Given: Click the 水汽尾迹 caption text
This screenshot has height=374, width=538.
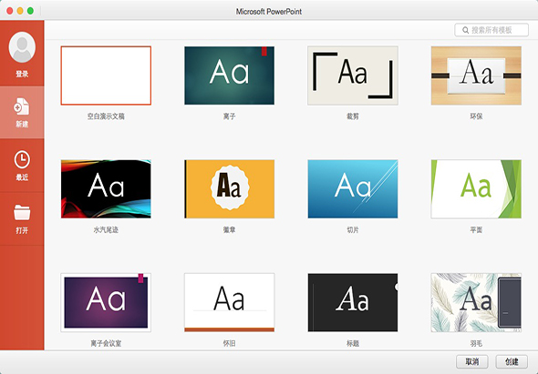Looking at the screenshot, I should click(106, 230).
